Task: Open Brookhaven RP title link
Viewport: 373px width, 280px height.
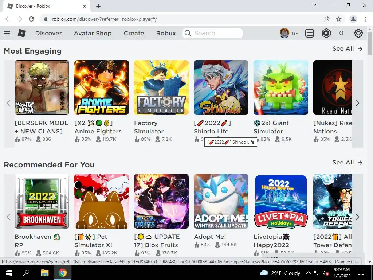Action: 38,241
